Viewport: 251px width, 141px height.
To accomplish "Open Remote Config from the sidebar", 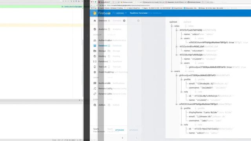I will click(105, 89).
